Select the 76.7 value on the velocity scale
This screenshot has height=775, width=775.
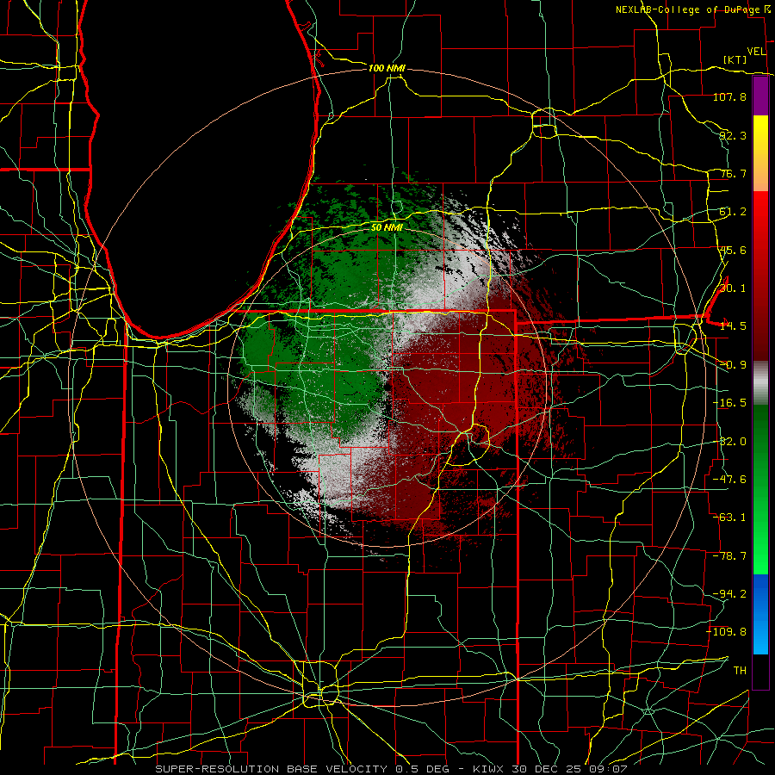point(733,173)
